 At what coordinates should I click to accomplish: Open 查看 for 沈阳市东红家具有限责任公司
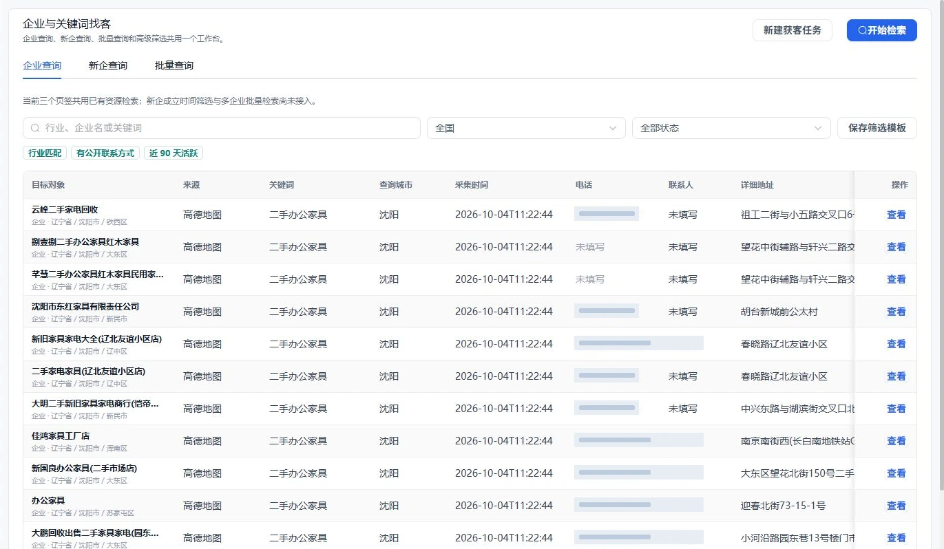tap(896, 312)
